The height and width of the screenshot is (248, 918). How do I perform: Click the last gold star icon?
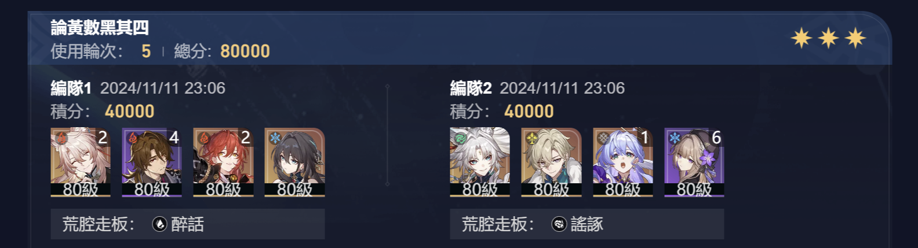click(855, 39)
